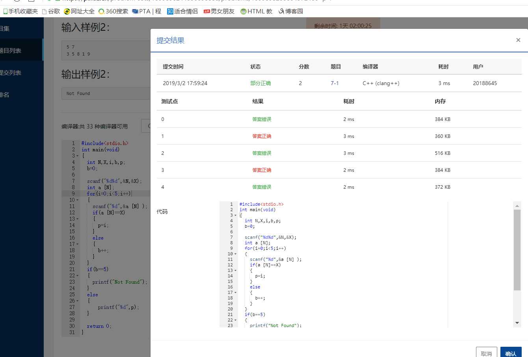Image resolution: width=528 pixels, height=357 pixels.
Task: Click 答案正确 result for test point 1
Action: [x=262, y=136]
